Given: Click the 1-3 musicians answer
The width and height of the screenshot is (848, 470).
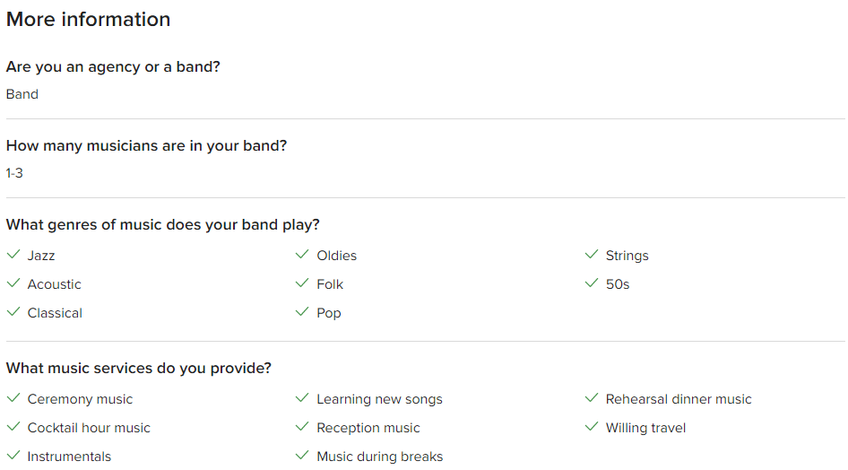Looking at the screenshot, I should 14,173.
